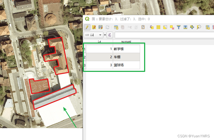
Task: Reload the attribute table
Action: 107,27
